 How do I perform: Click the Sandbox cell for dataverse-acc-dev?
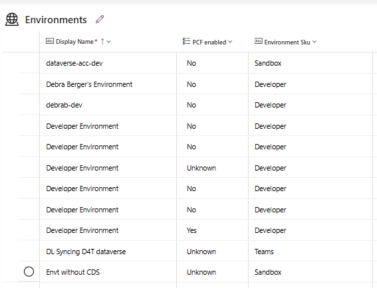click(268, 63)
